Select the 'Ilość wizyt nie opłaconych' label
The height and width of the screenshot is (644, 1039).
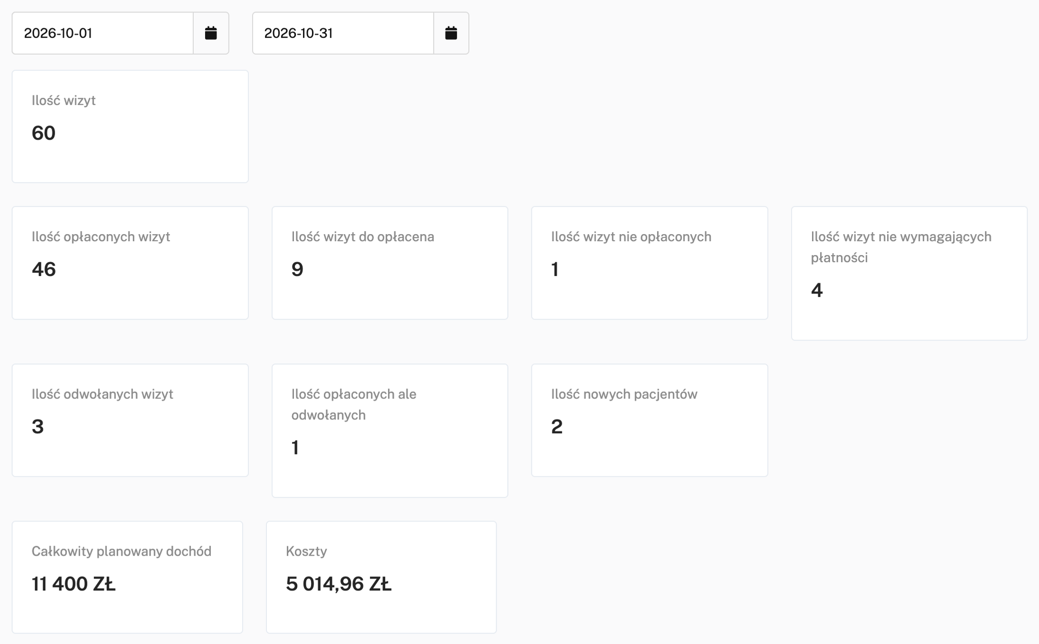(631, 237)
